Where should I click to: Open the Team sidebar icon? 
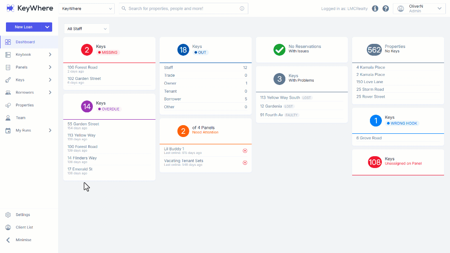coord(8,118)
